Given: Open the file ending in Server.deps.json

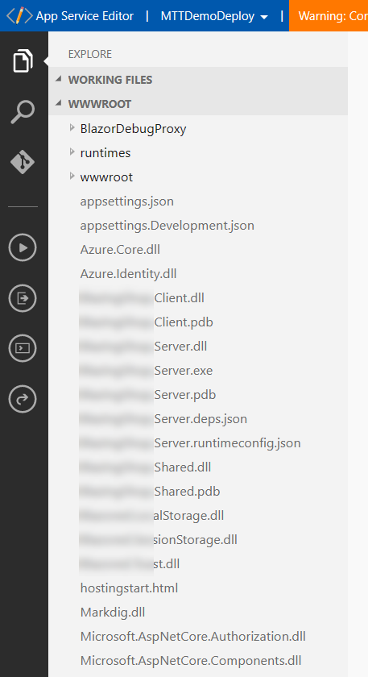Looking at the screenshot, I should coord(163,419).
